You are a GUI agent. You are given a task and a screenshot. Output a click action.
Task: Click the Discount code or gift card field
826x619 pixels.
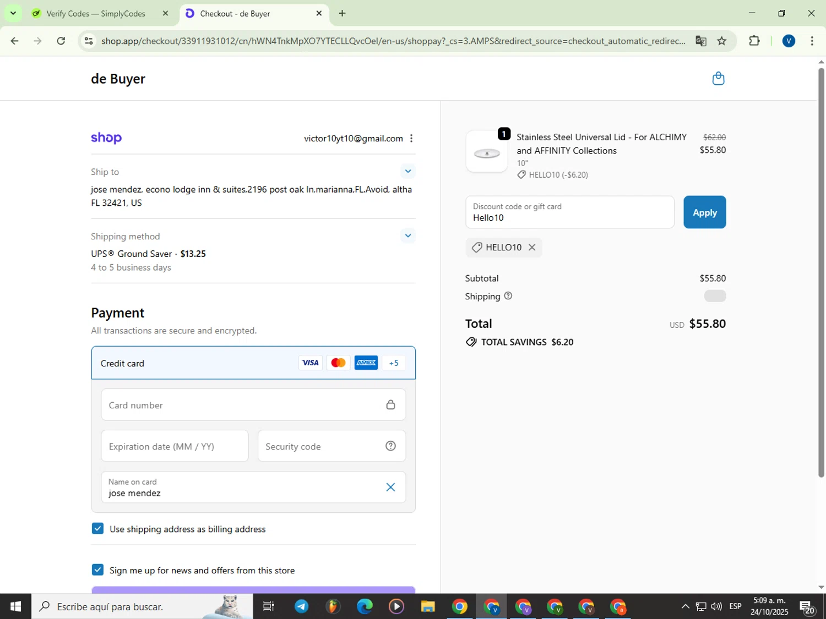[x=569, y=212]
